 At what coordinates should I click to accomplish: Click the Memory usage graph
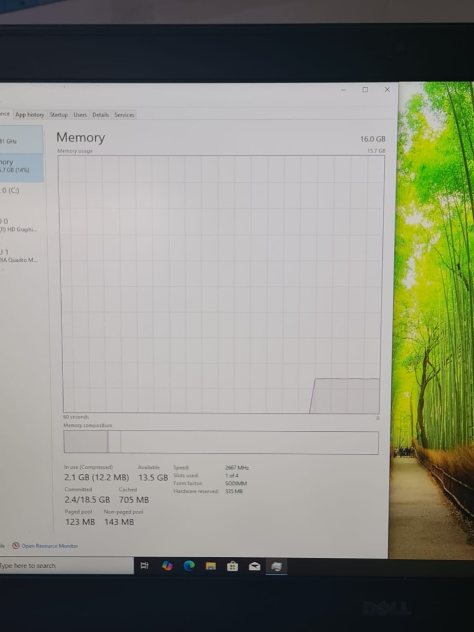tap(221, 284)
